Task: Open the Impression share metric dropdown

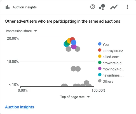Action: click(22, 31)
